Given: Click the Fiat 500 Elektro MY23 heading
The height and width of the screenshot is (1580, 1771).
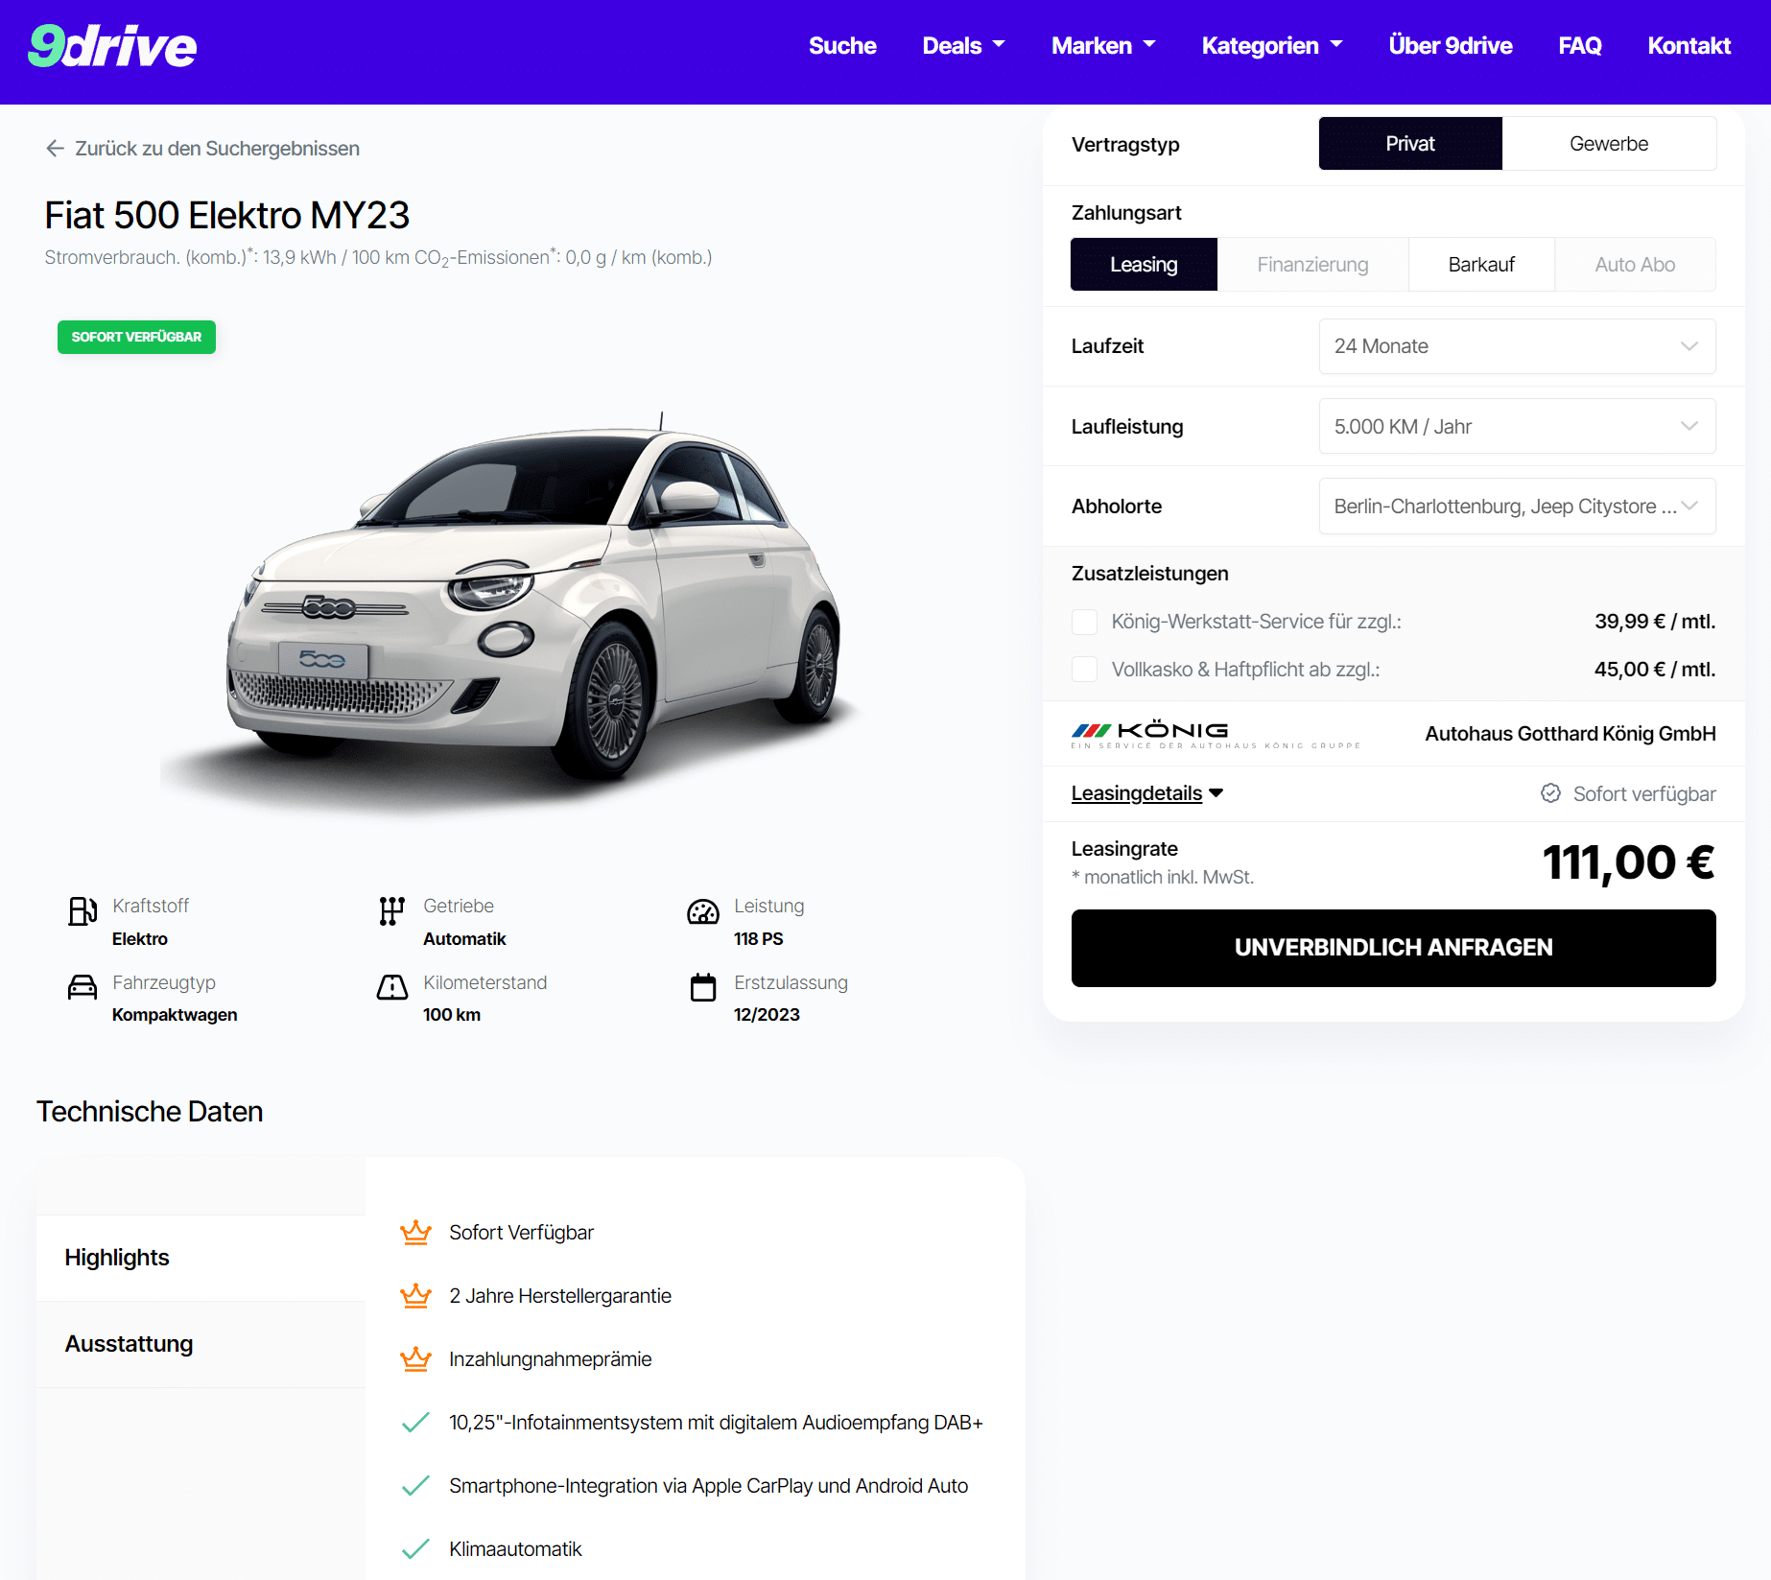Looking at the screenshot, I should click(x=226, y=215).
